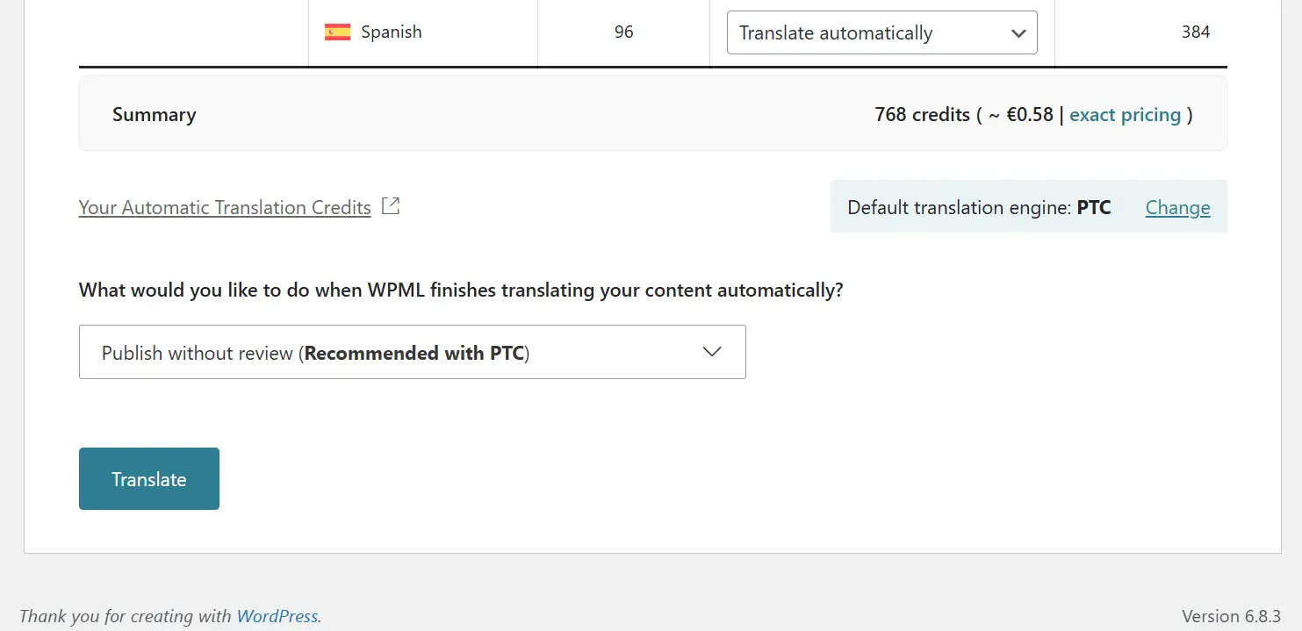The height and width of the screenshot is (631, 1302).
Task: Click the €0.58 price estimate text
Action: tap(1031, 114)
